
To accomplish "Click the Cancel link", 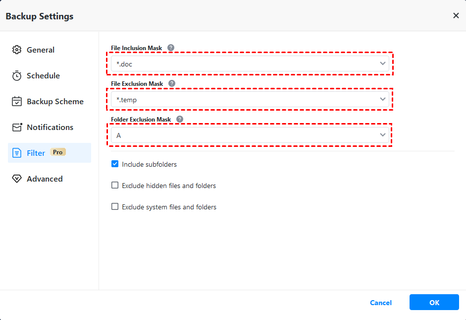I will tap(381, 303).
